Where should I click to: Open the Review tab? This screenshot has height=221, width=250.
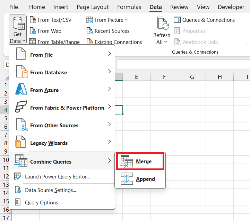pyautogui.click(x=179, y=7)
